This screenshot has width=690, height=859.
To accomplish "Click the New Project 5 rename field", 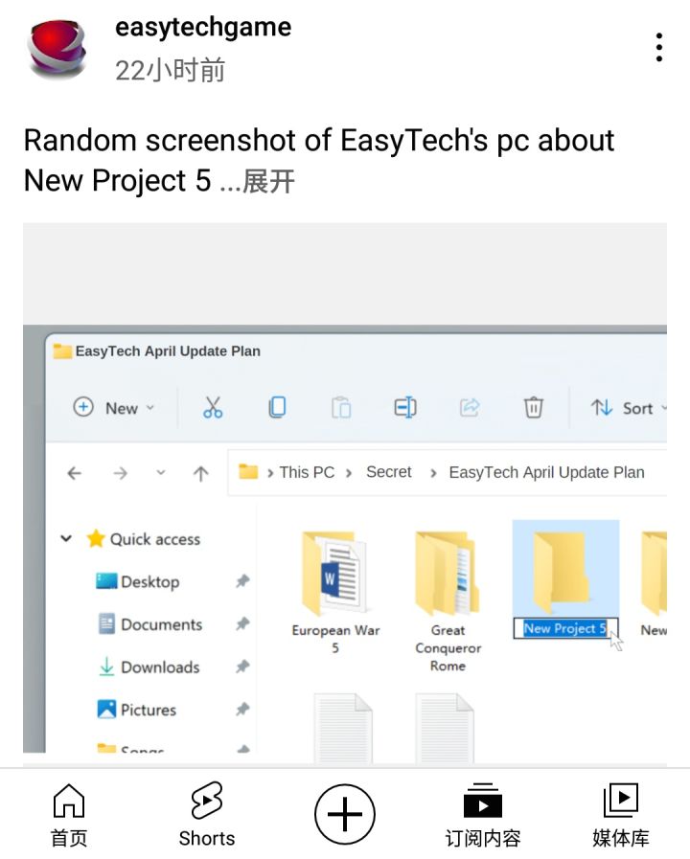I will [x=565, y=628].
